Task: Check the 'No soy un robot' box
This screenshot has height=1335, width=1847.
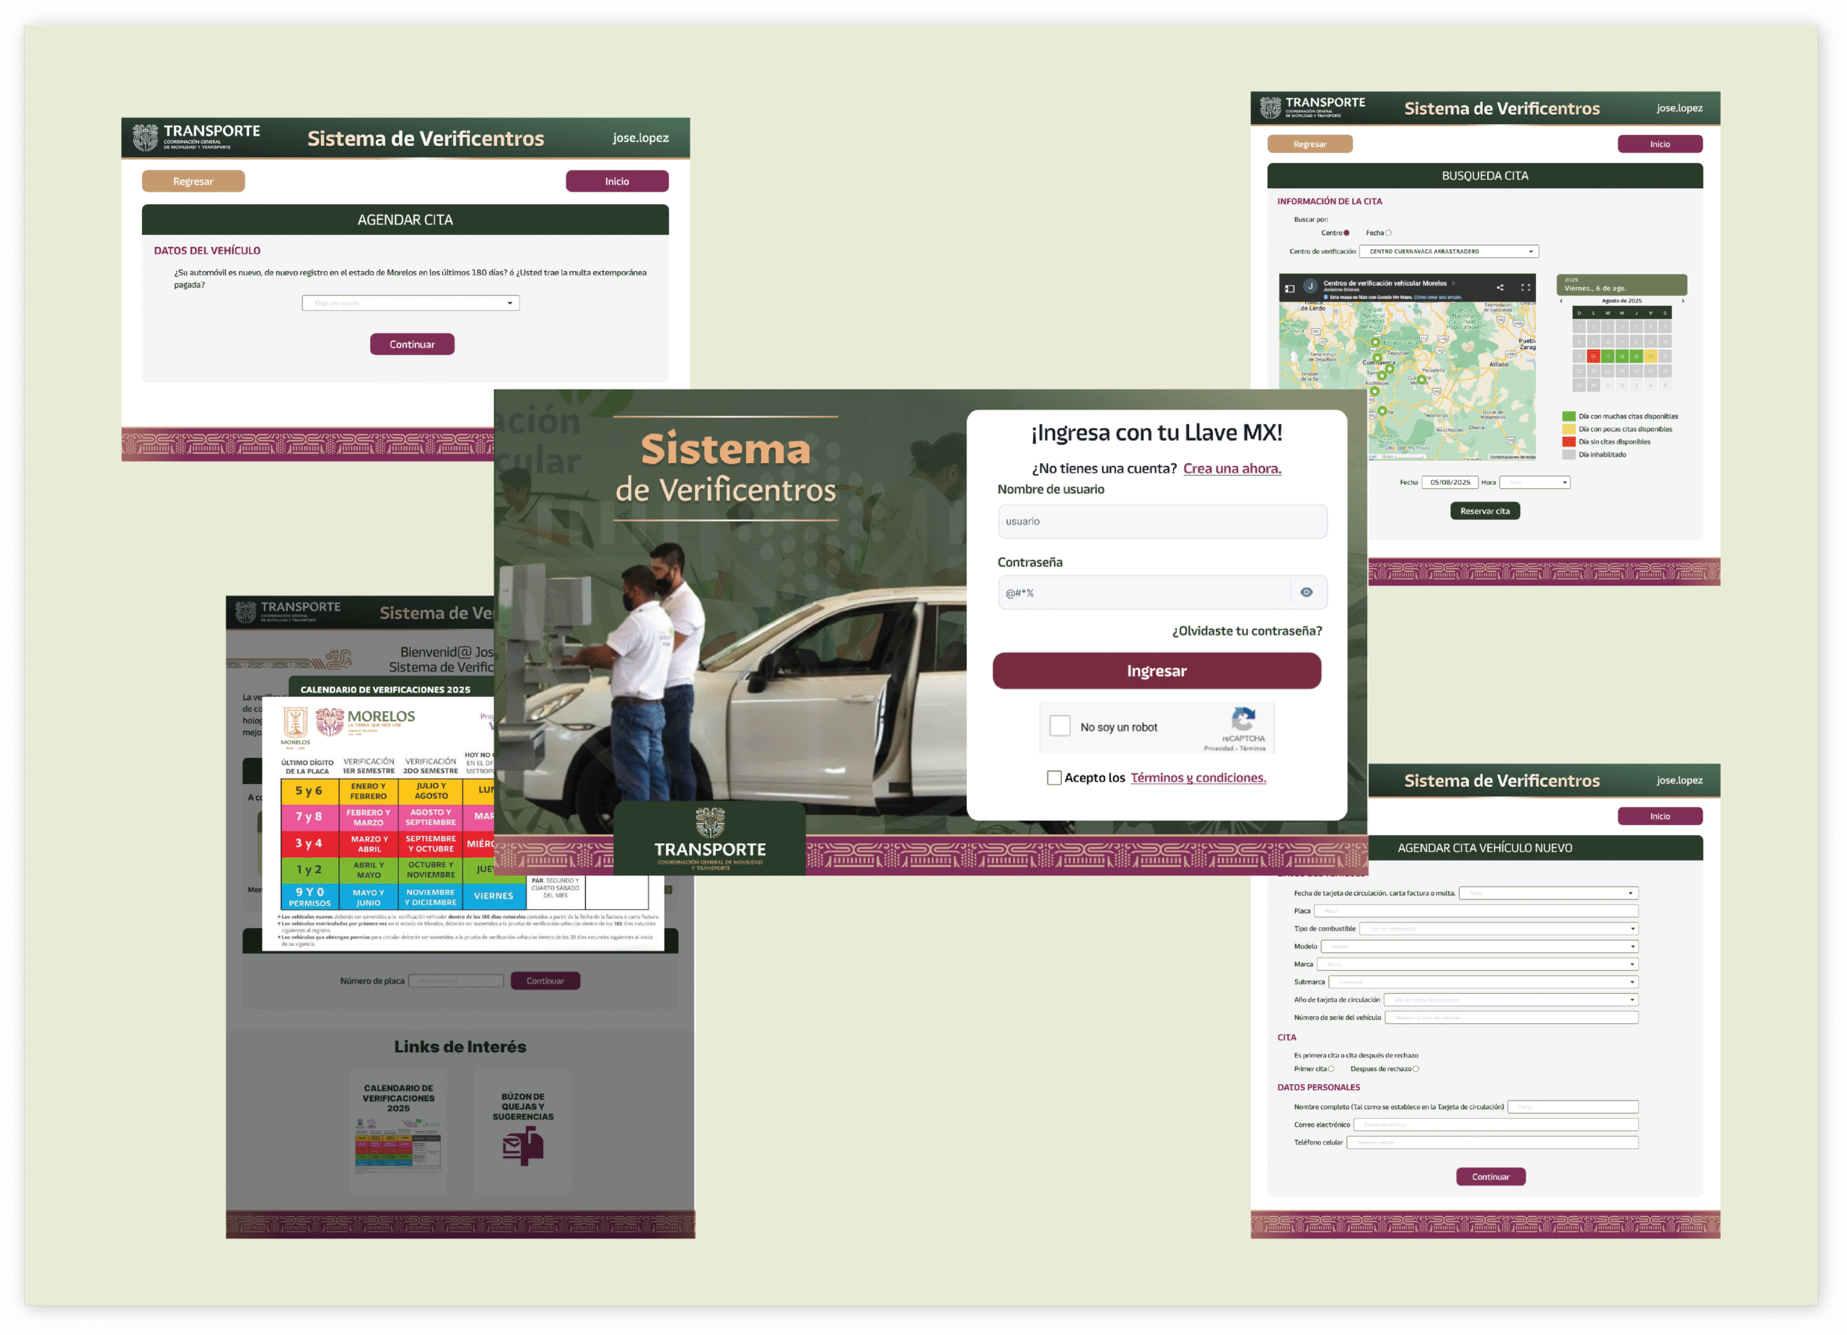Action: point(1060,726)
